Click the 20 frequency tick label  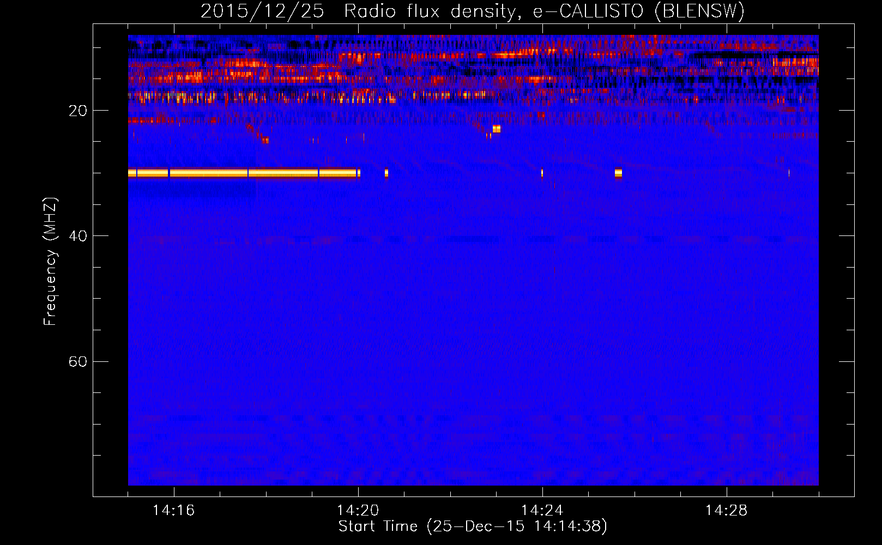tap(78, 111)
